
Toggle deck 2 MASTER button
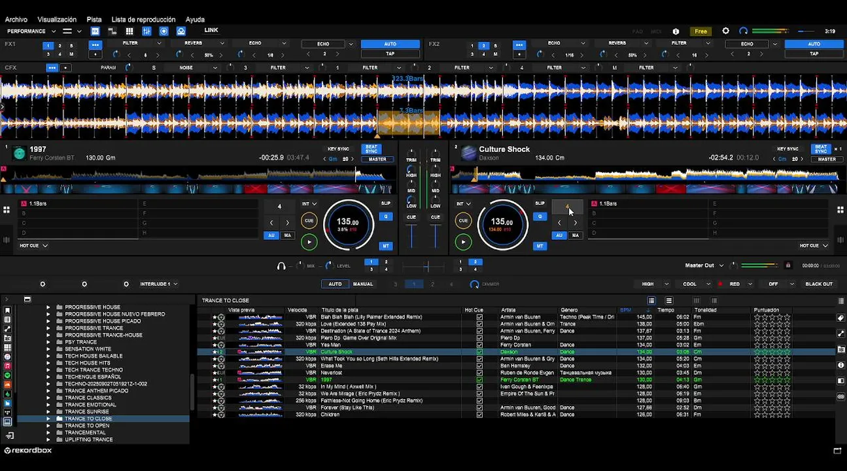pos(827,159)
